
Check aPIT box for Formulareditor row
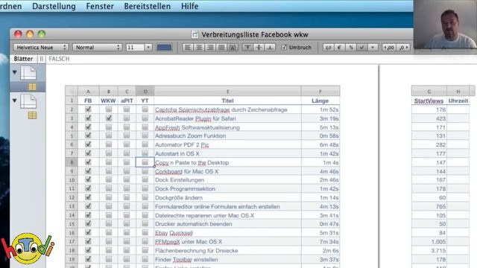point(127,206)
